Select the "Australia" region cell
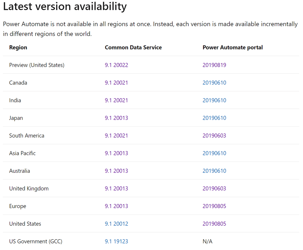This screenshot has height=250, width=303. [20, 171]
